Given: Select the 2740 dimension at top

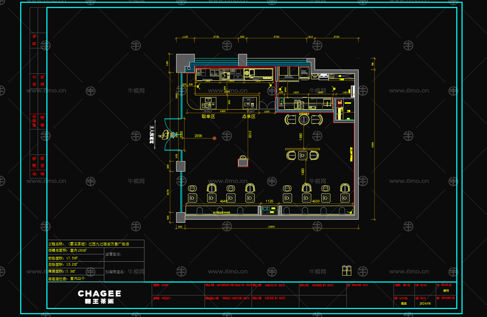Looking at the screenshot, I should pos(216,37).
